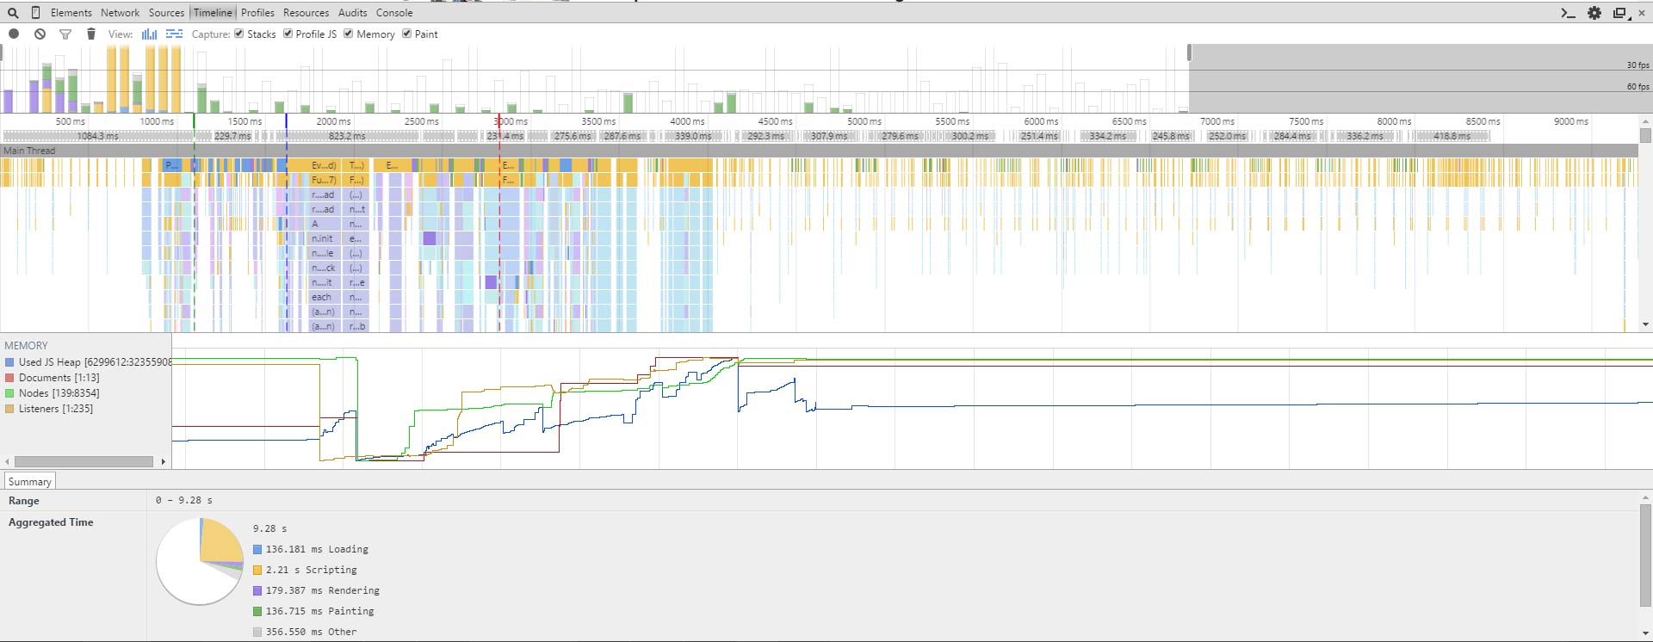The width and height of the screenshot is (1653, 642).
Task: Show the console drawer icon
Action: coord(1569,13)
